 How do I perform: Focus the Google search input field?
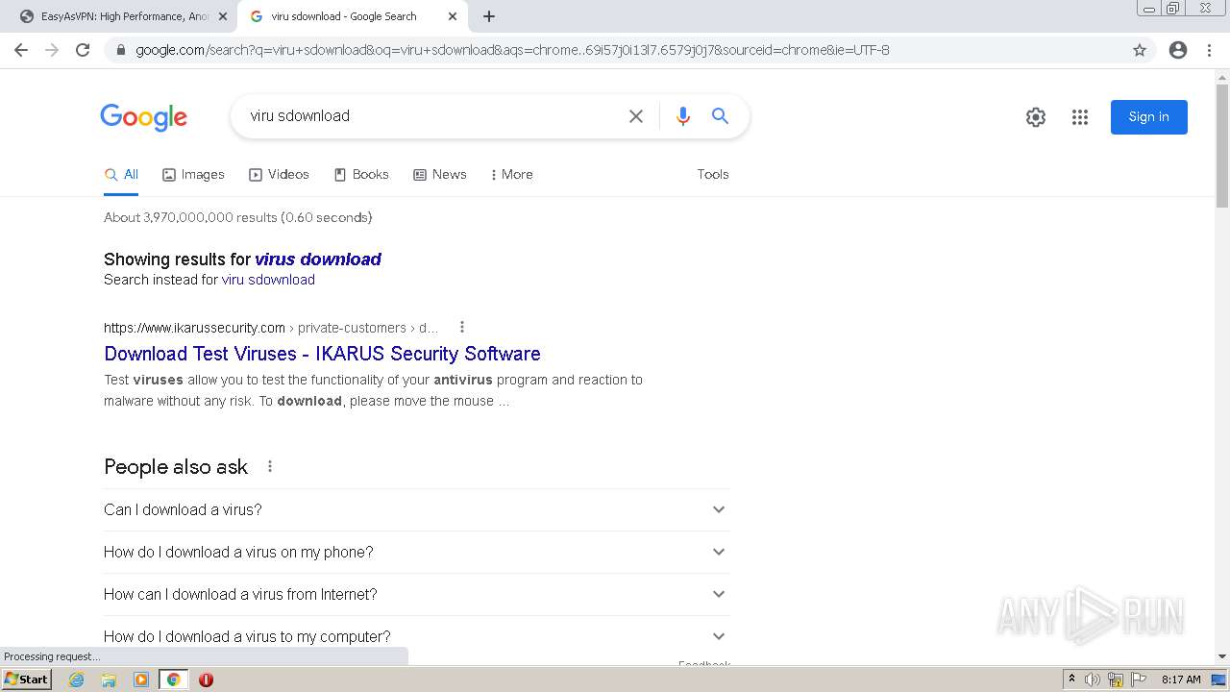(x=432, y=116)
